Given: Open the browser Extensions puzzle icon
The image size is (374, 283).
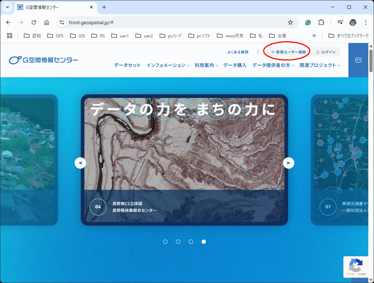Looking at the screenshot, I should click(x=321, y=22).
